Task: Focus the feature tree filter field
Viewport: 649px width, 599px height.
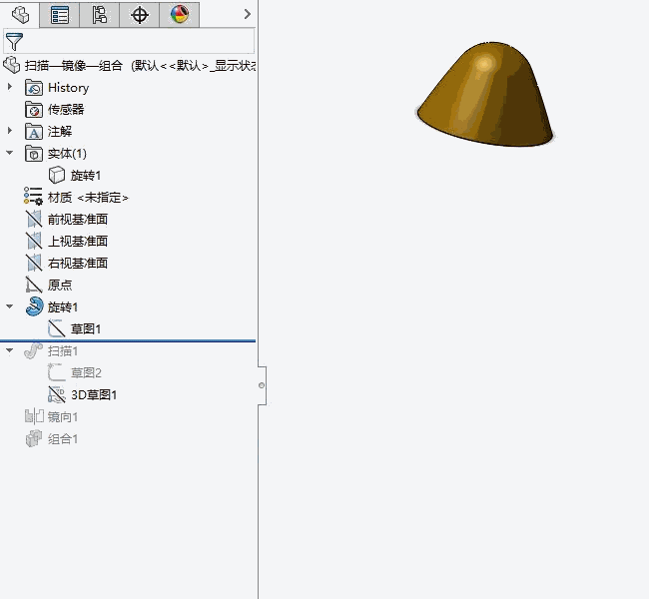Action: click(129, 41)
